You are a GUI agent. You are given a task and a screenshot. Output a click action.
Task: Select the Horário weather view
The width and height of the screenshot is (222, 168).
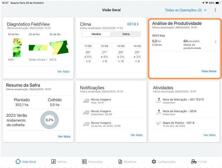96,34
